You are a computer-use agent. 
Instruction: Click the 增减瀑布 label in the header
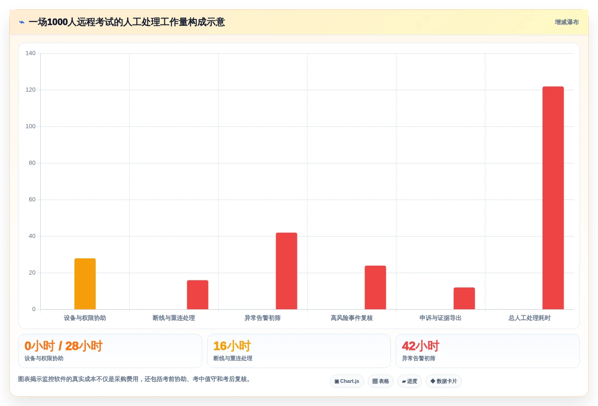click(x=567, y=22)
